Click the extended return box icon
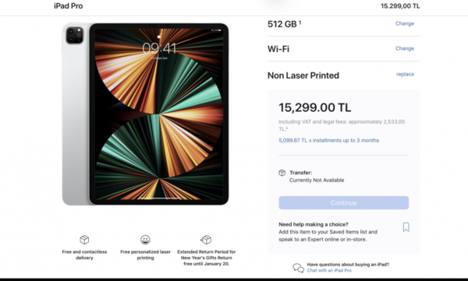Image resolution: width=468 pixels, height=281 pixels. 206,240
